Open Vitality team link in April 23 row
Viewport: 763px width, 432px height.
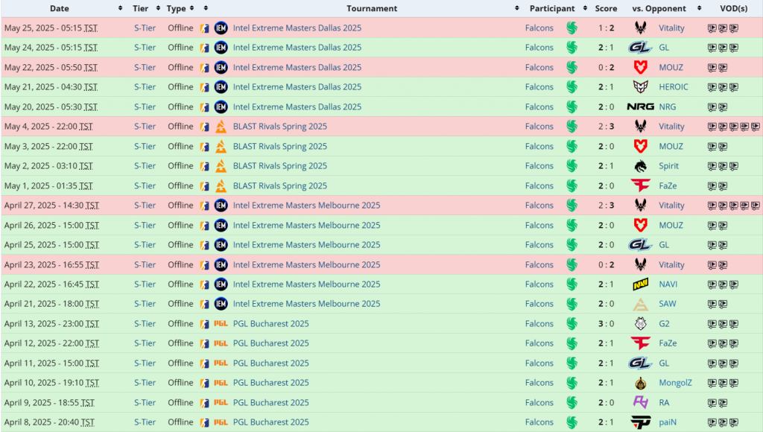(671, 264)
